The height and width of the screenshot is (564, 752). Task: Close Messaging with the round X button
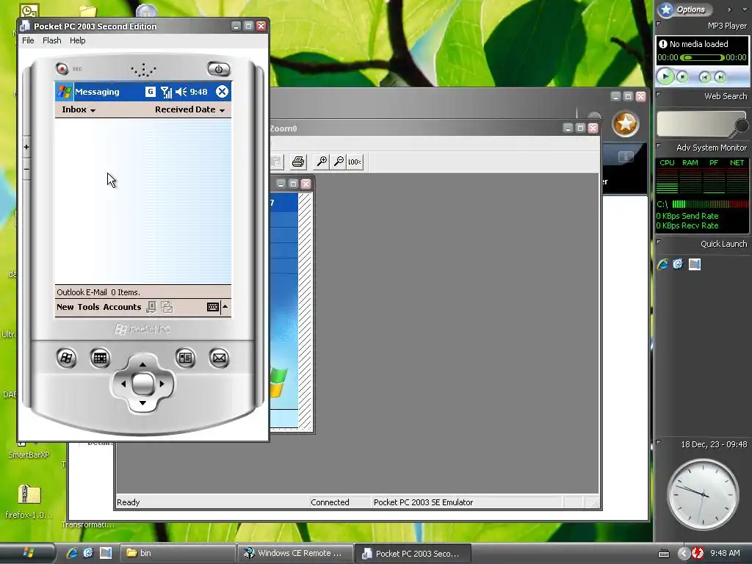tap(222, 92)
